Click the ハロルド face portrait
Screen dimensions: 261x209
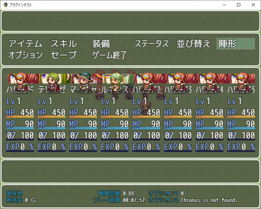[x=23, y=79]
